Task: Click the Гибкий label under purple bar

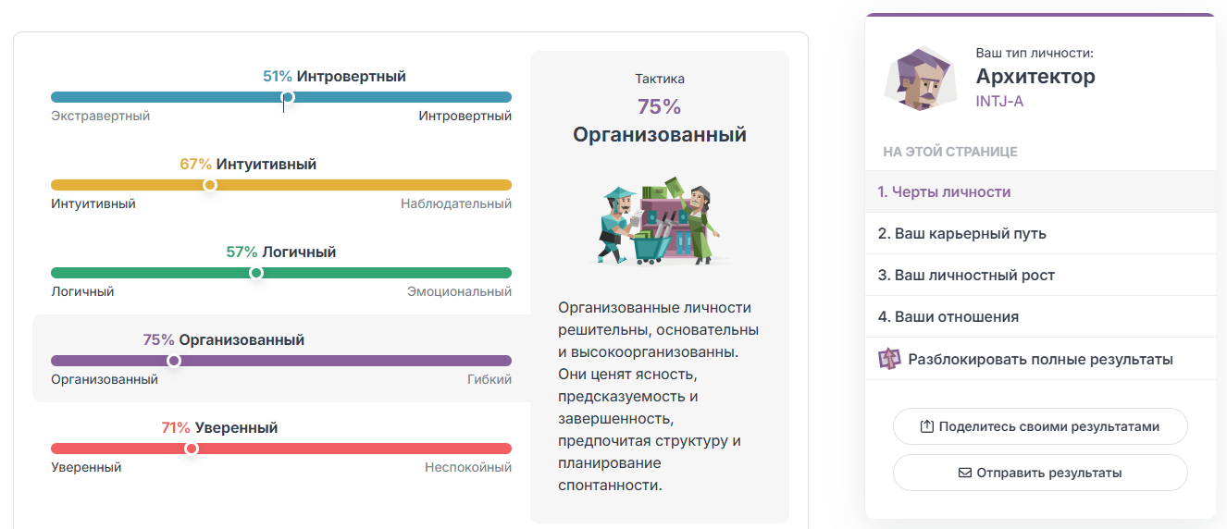Action: tap(490, 379)
